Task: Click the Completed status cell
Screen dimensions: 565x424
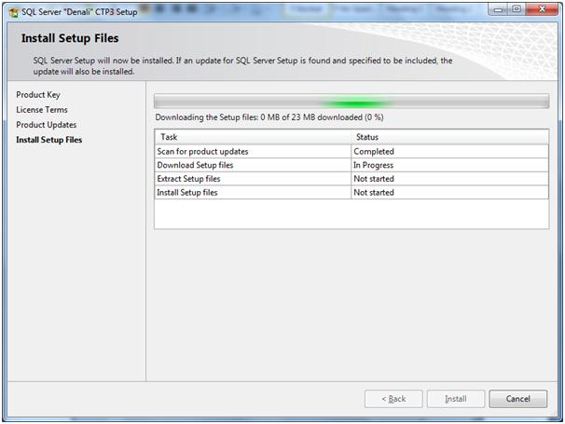Action: point(449,151)
